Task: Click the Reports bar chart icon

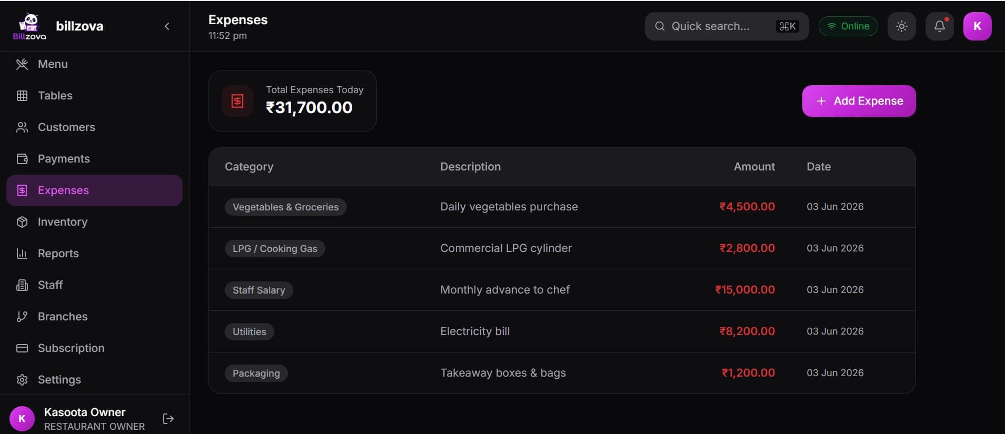Action: [x=22, y=254]
